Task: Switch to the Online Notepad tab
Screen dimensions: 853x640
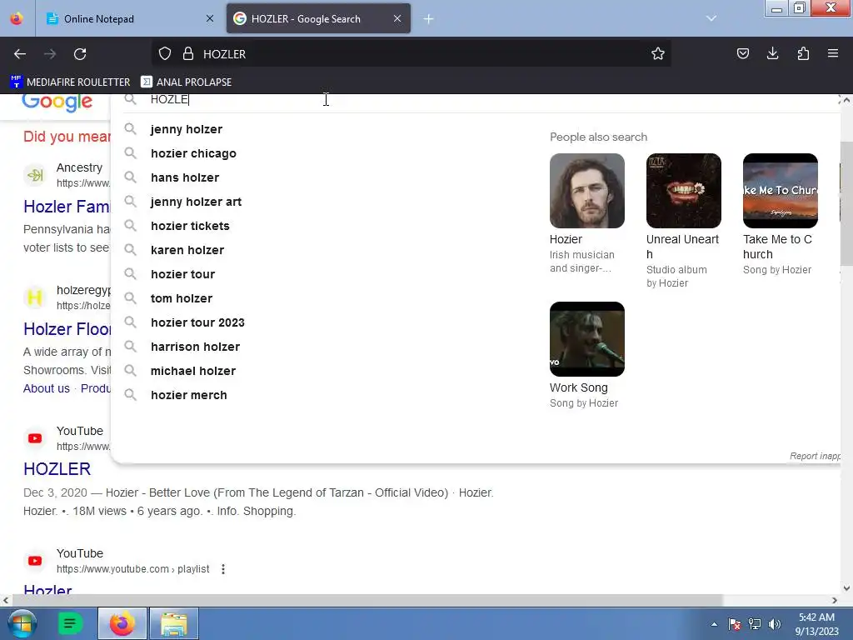Action: pyautogui.click(x=131, y=19)
